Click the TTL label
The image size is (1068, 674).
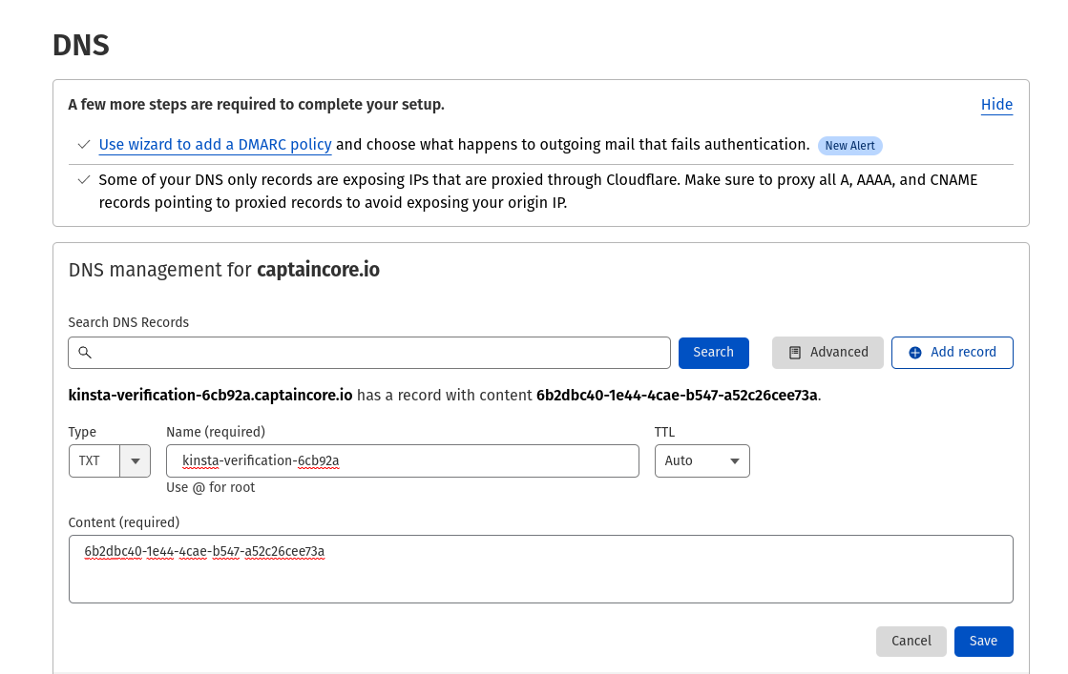[665, 432]
